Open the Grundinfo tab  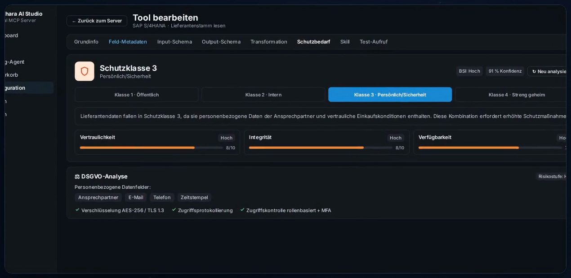coord(86,42)
